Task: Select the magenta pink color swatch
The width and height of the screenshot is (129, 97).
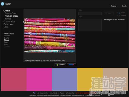Action: [39, 79]
